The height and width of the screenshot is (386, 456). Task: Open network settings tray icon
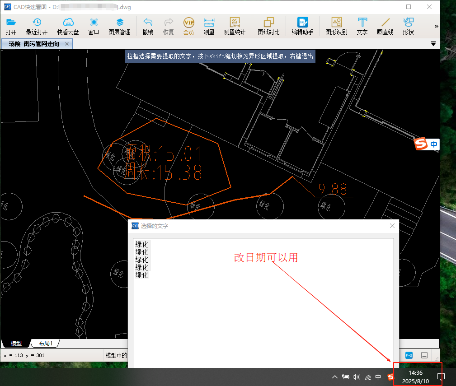click(368, 377)
